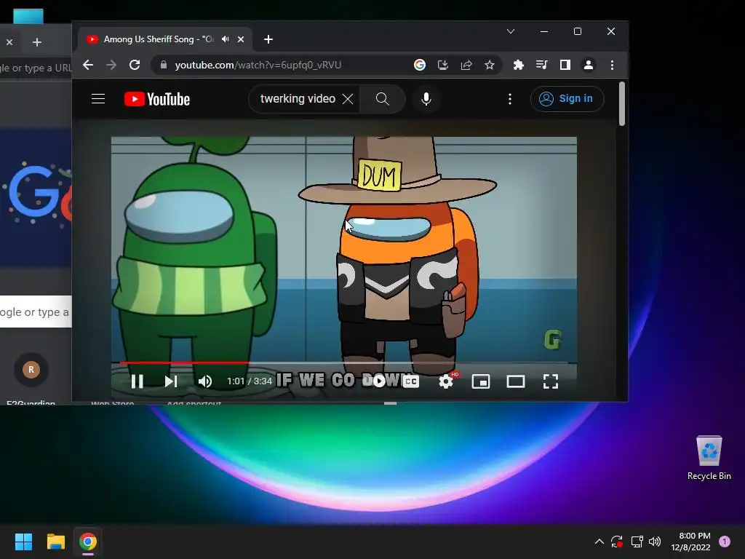Open Windows Start menu
The width and height of the screenshot is (745, 559).
(x=23, y=542)
